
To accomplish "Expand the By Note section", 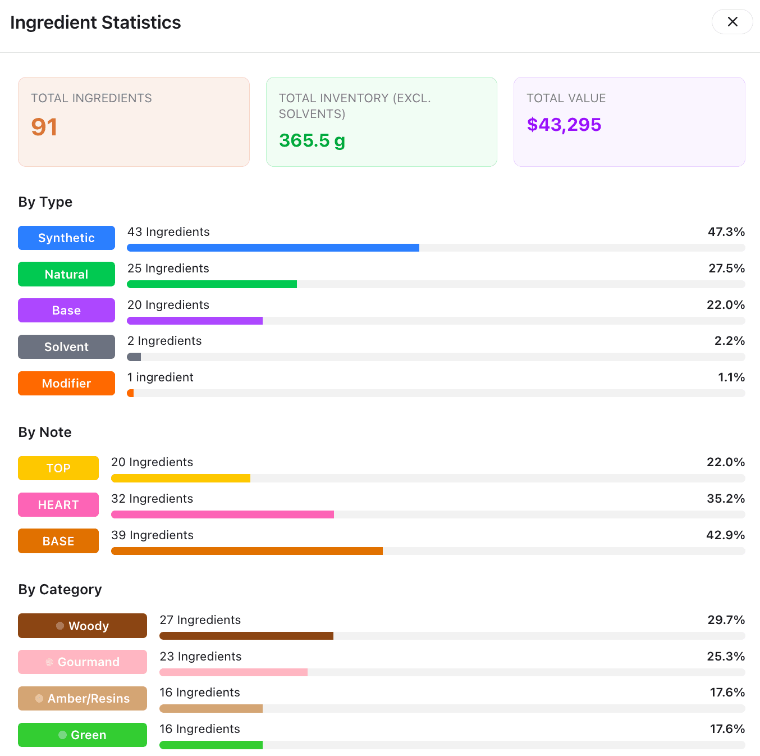I will [45, 432].
